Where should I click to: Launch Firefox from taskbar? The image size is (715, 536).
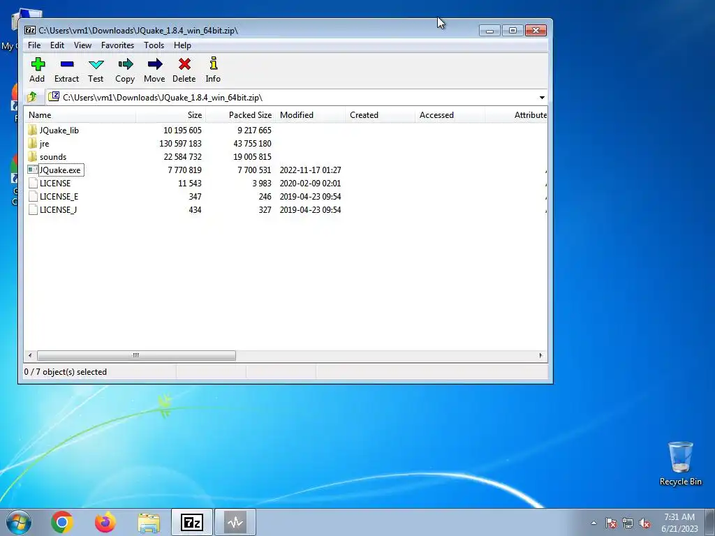(x=105, y=522)
